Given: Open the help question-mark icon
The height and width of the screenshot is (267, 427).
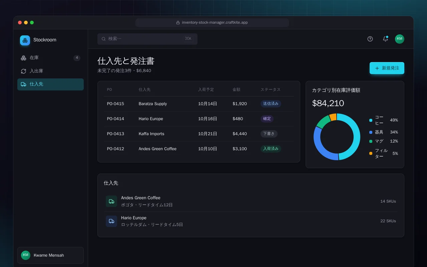Looking at the screenshot, I should tap(370, 39).
